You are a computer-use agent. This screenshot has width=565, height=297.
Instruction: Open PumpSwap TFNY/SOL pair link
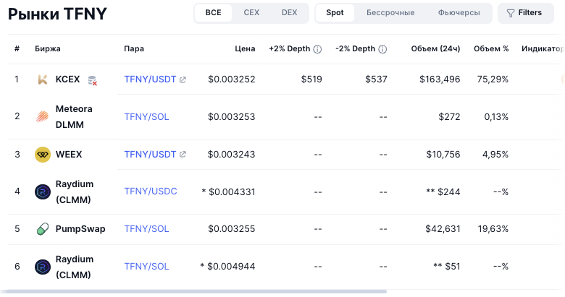pyautogui.click(x=146, y=228)
